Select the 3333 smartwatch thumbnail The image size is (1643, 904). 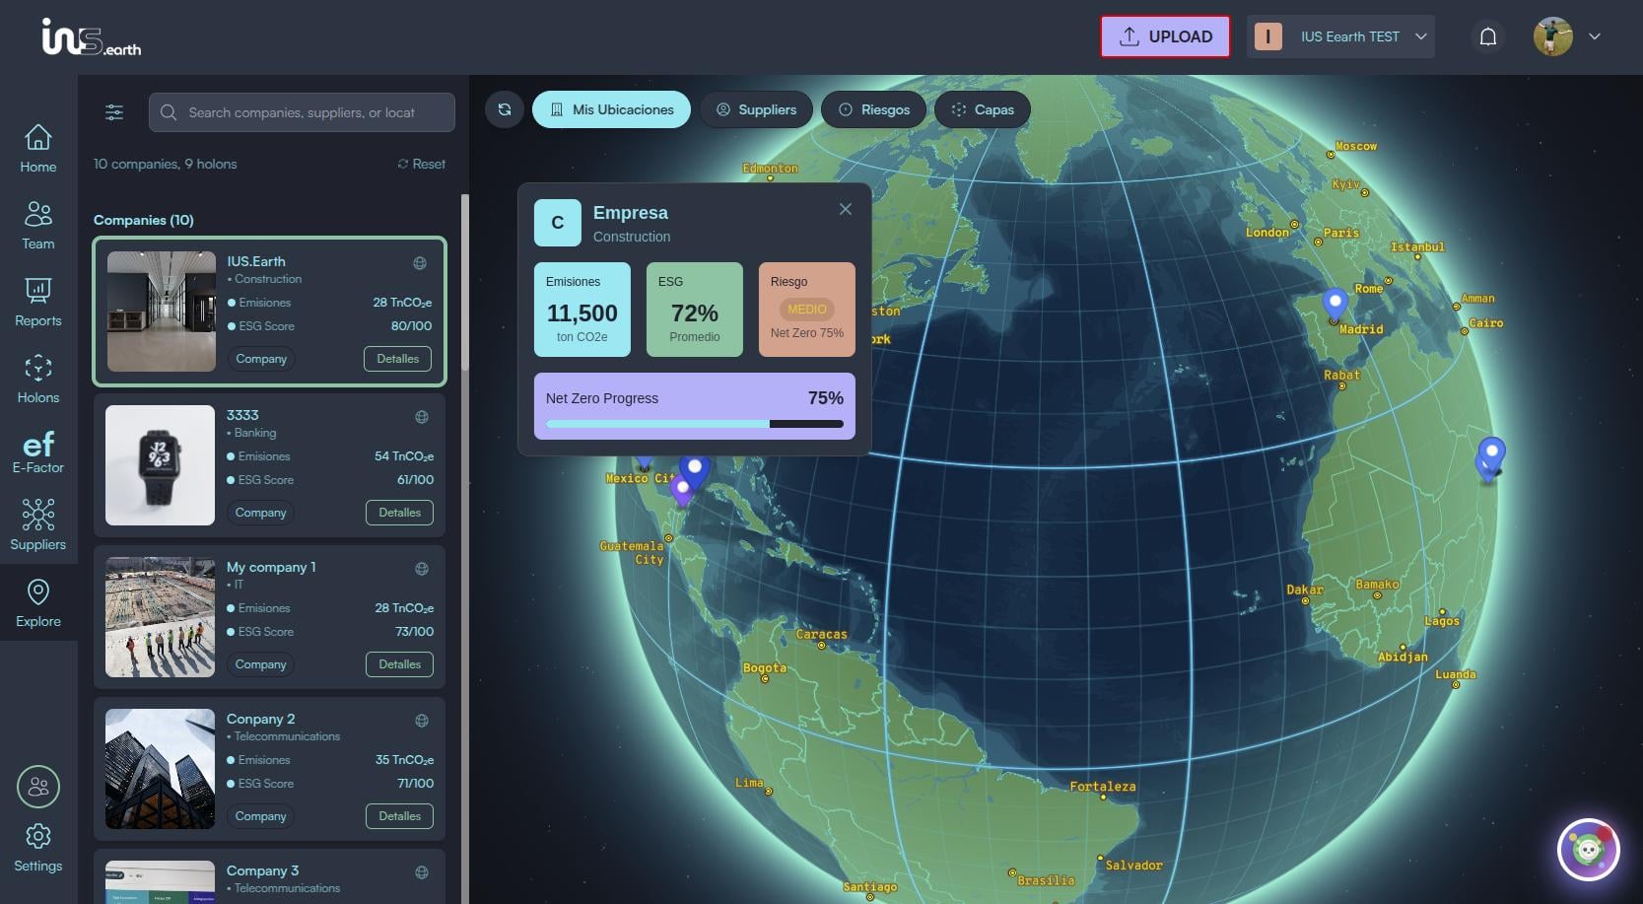pos(160,465)
